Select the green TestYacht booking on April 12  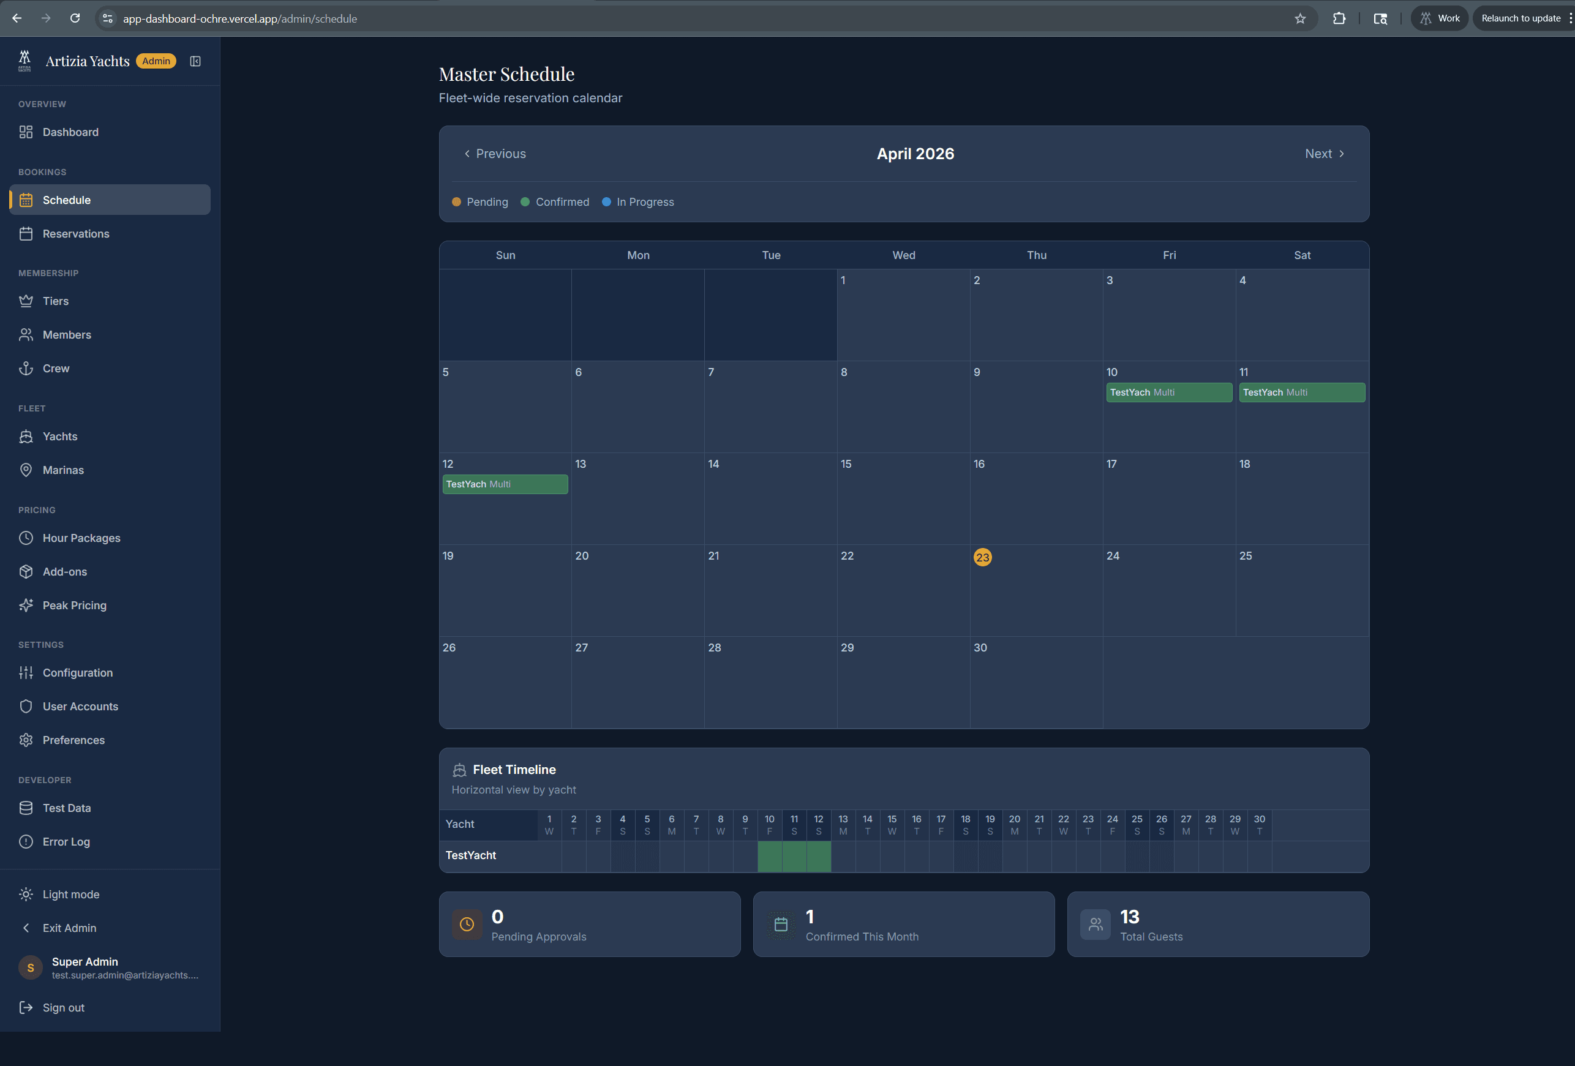pyautogui.click(x=505, y=484)
